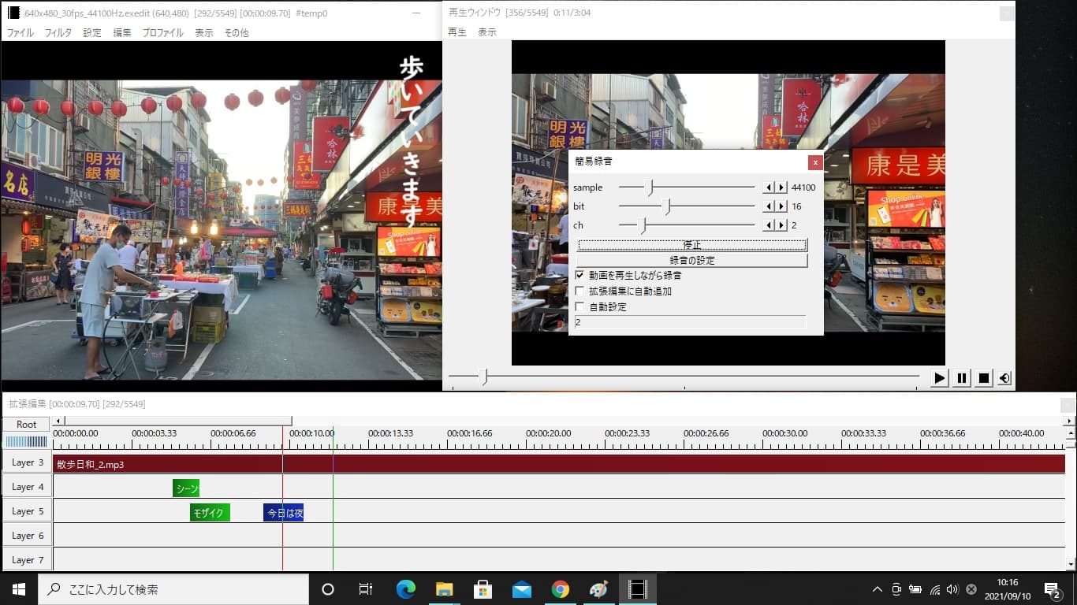Increase sample rate with right arrow
1077x605 pixels.
[781, 187]
